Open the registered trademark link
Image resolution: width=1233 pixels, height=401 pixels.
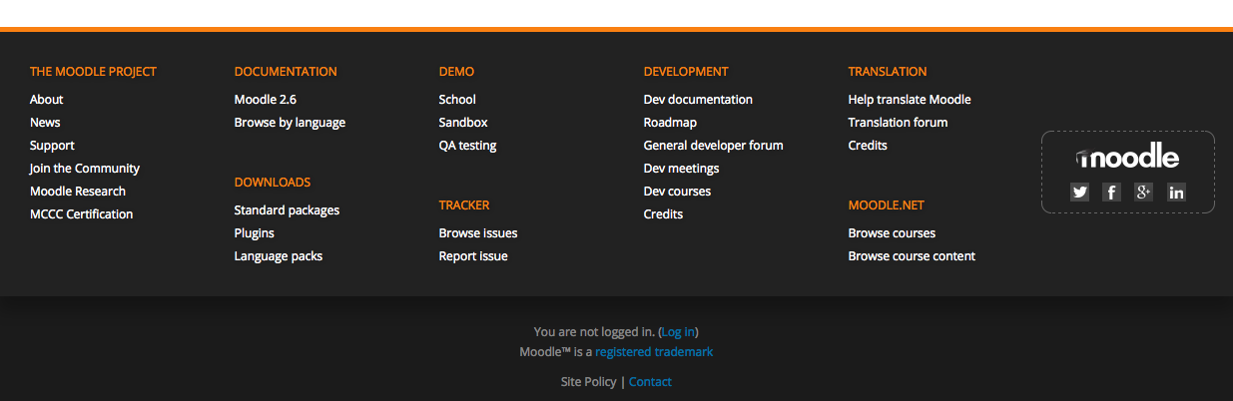click(x=654, y=352)
